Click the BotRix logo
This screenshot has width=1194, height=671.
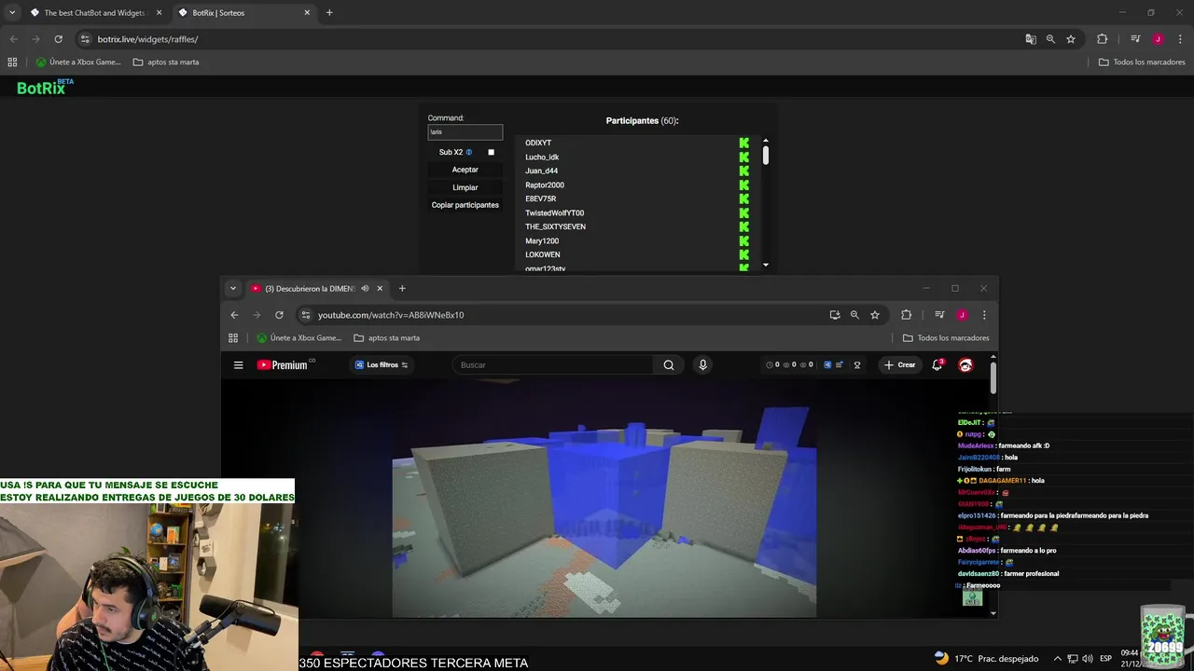click(x=45, y=87)
